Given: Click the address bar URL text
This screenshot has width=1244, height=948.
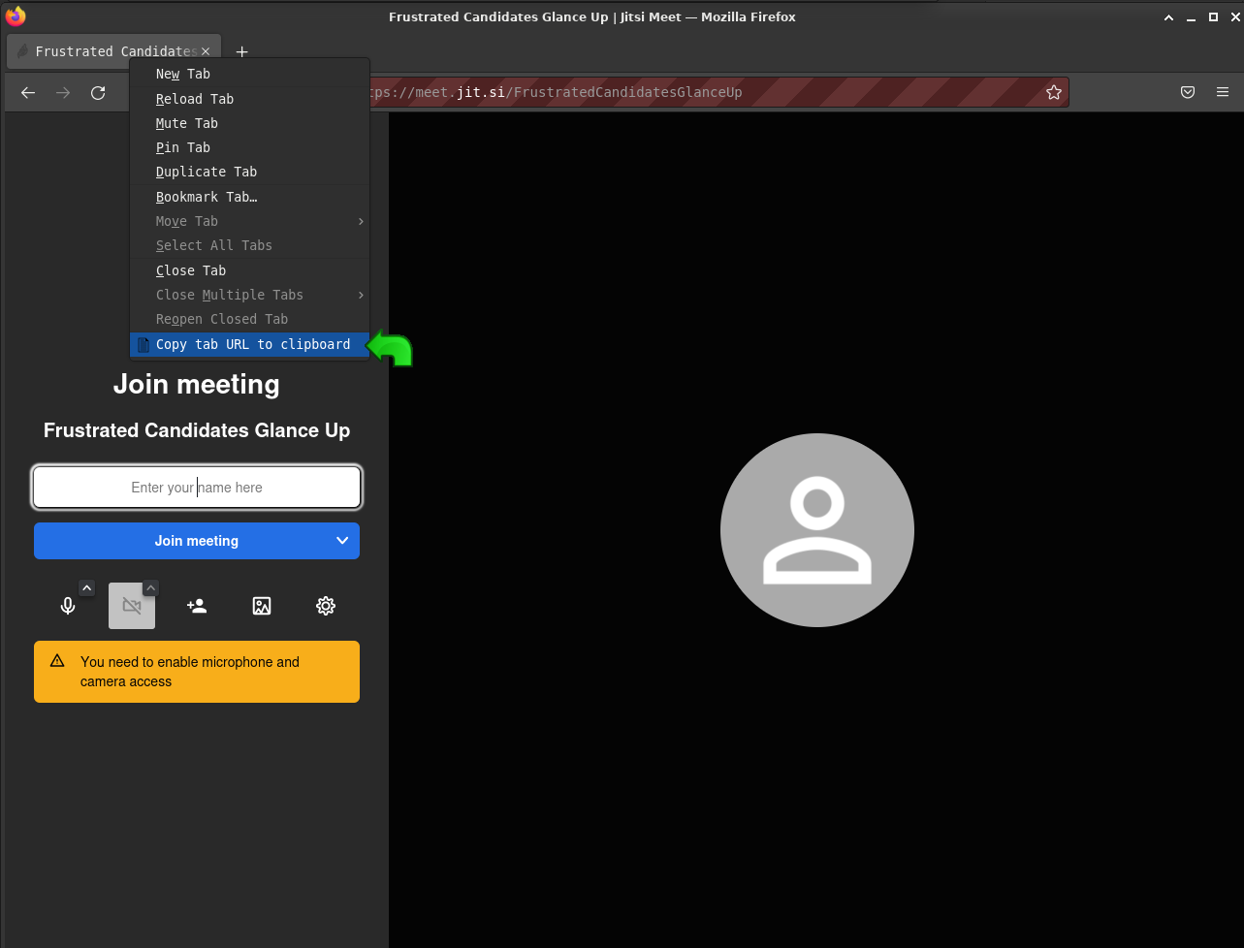Looking at the screenshot, I should tap(556, 93).
